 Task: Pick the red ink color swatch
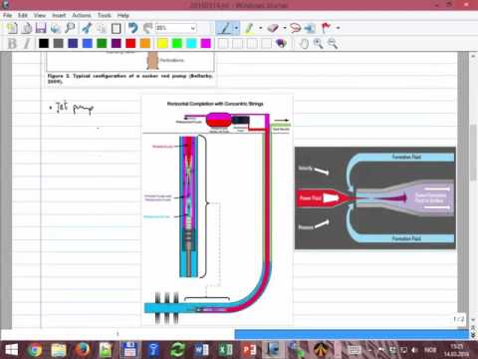click(130, 43)
